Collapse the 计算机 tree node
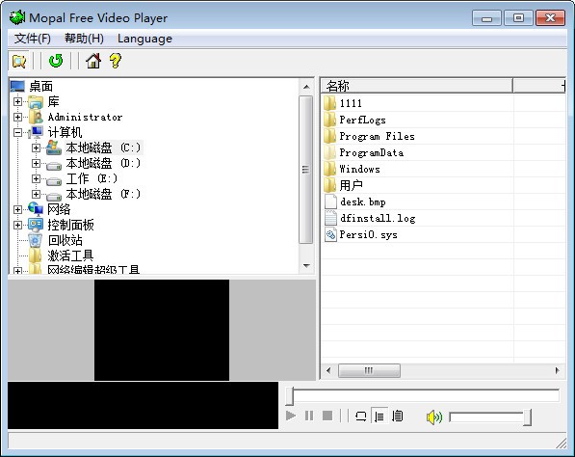 tap(17, 132)
